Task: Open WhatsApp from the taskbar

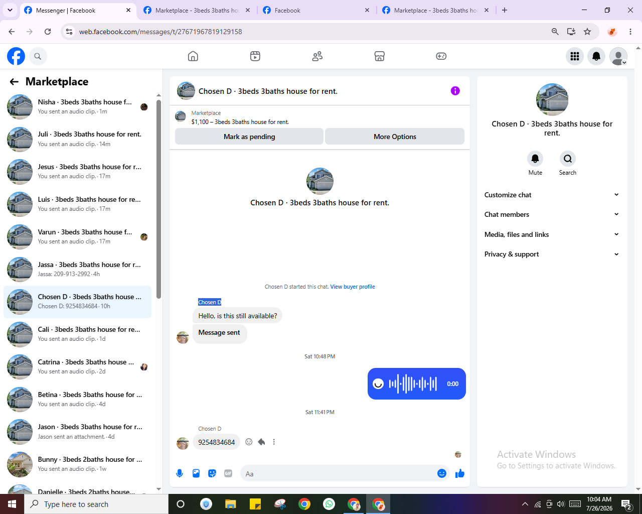Action: [329, 504]
